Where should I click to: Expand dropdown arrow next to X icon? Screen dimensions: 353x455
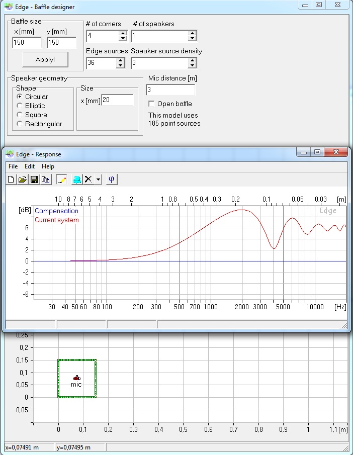(x=98, y=179)
